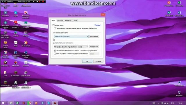Open DVDVideoSoft Free Studio icon
The image size is (186, 105).
pyautogui.click(x=5, y=35)
